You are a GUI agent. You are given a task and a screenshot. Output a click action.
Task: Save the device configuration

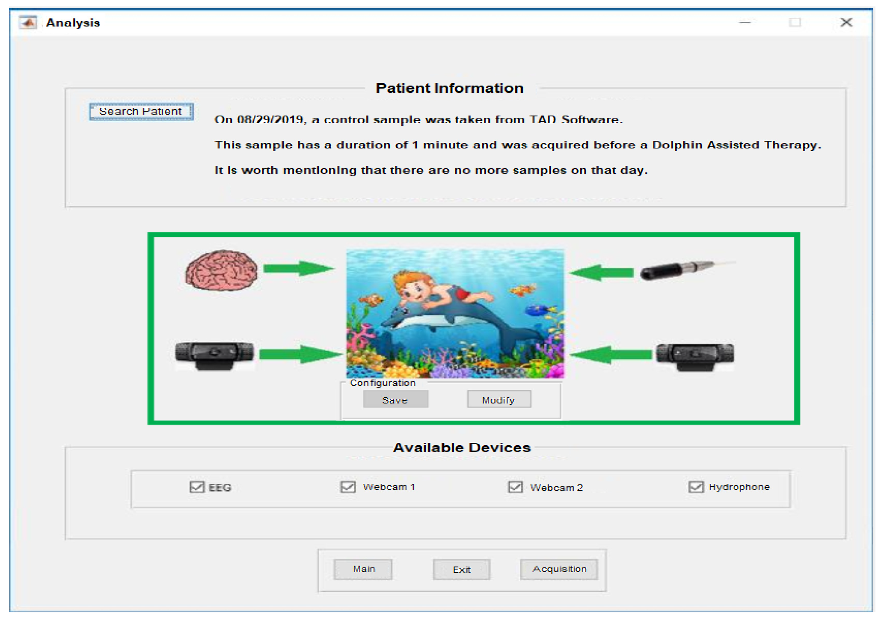(395, 400)
